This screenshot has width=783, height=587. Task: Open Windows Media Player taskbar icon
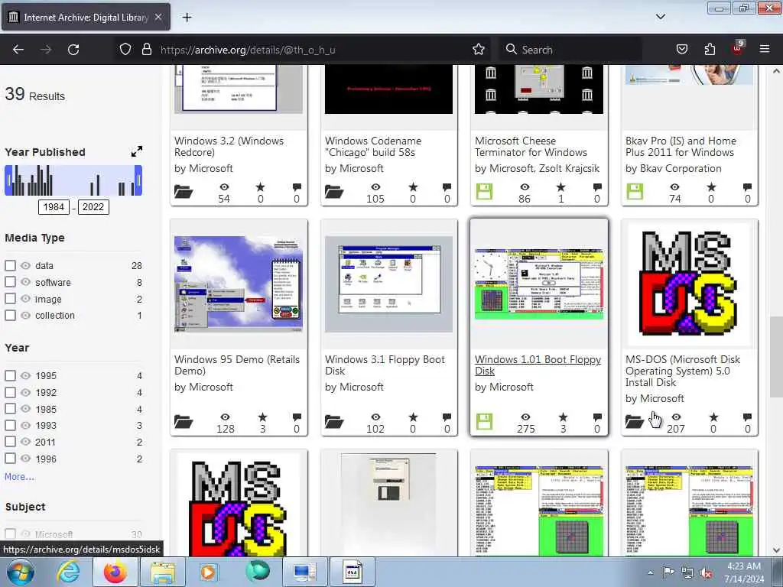tap(208, 572)
